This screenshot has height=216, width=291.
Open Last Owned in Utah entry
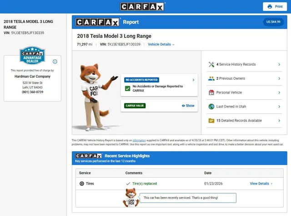tap(244, 107)
